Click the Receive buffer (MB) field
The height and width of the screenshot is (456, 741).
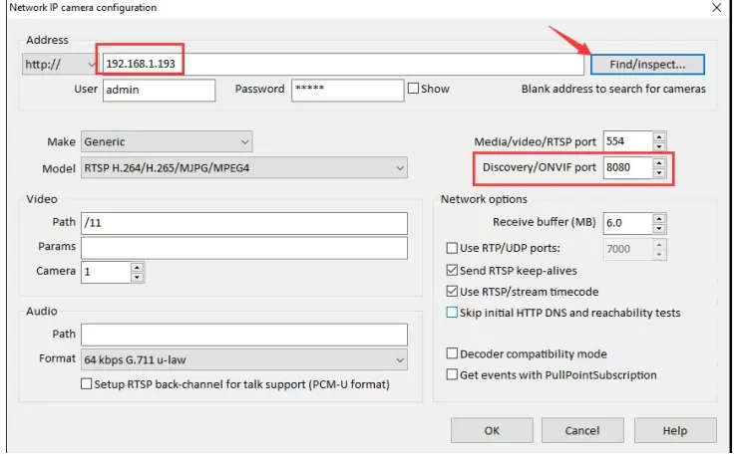coord(628,223)
